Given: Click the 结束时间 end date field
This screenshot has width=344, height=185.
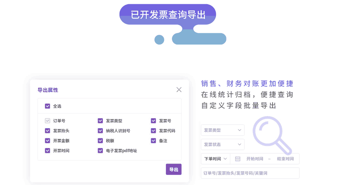Looking at the screenshot, I should coord(285,159).
